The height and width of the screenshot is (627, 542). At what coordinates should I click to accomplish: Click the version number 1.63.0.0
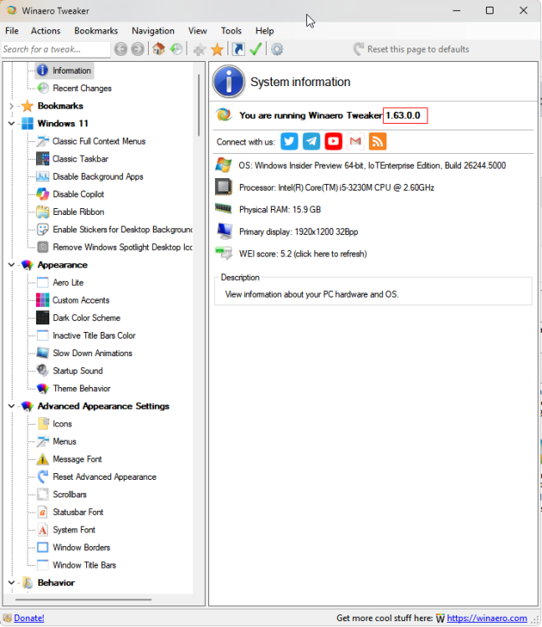click(403, 115)
